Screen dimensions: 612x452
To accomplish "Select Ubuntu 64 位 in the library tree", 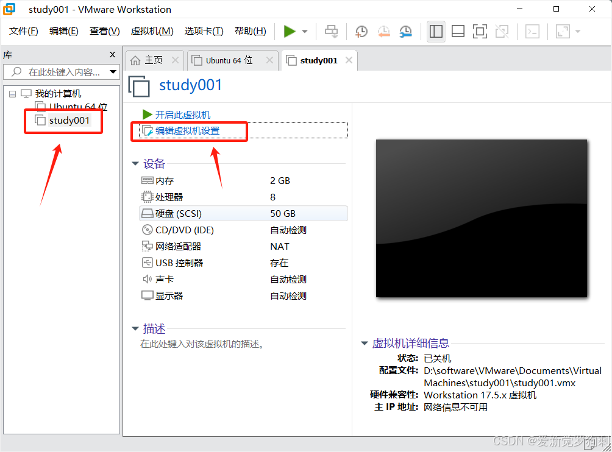I will (78, 107).
